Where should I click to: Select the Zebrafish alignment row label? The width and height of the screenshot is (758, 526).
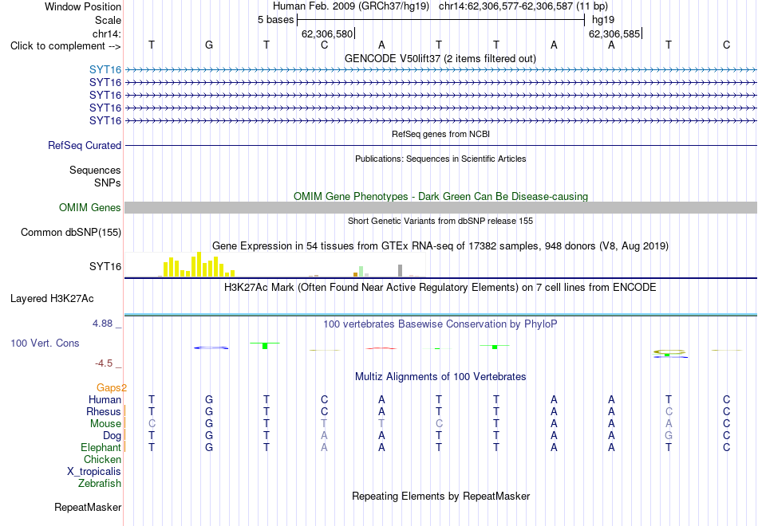coord(100,484)
